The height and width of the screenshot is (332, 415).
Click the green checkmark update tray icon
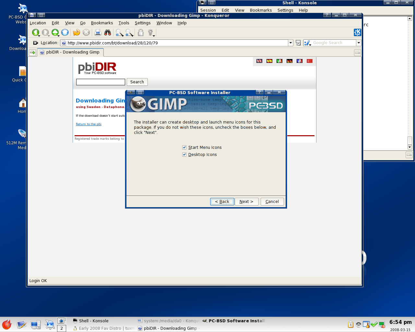tap(374, 325)
